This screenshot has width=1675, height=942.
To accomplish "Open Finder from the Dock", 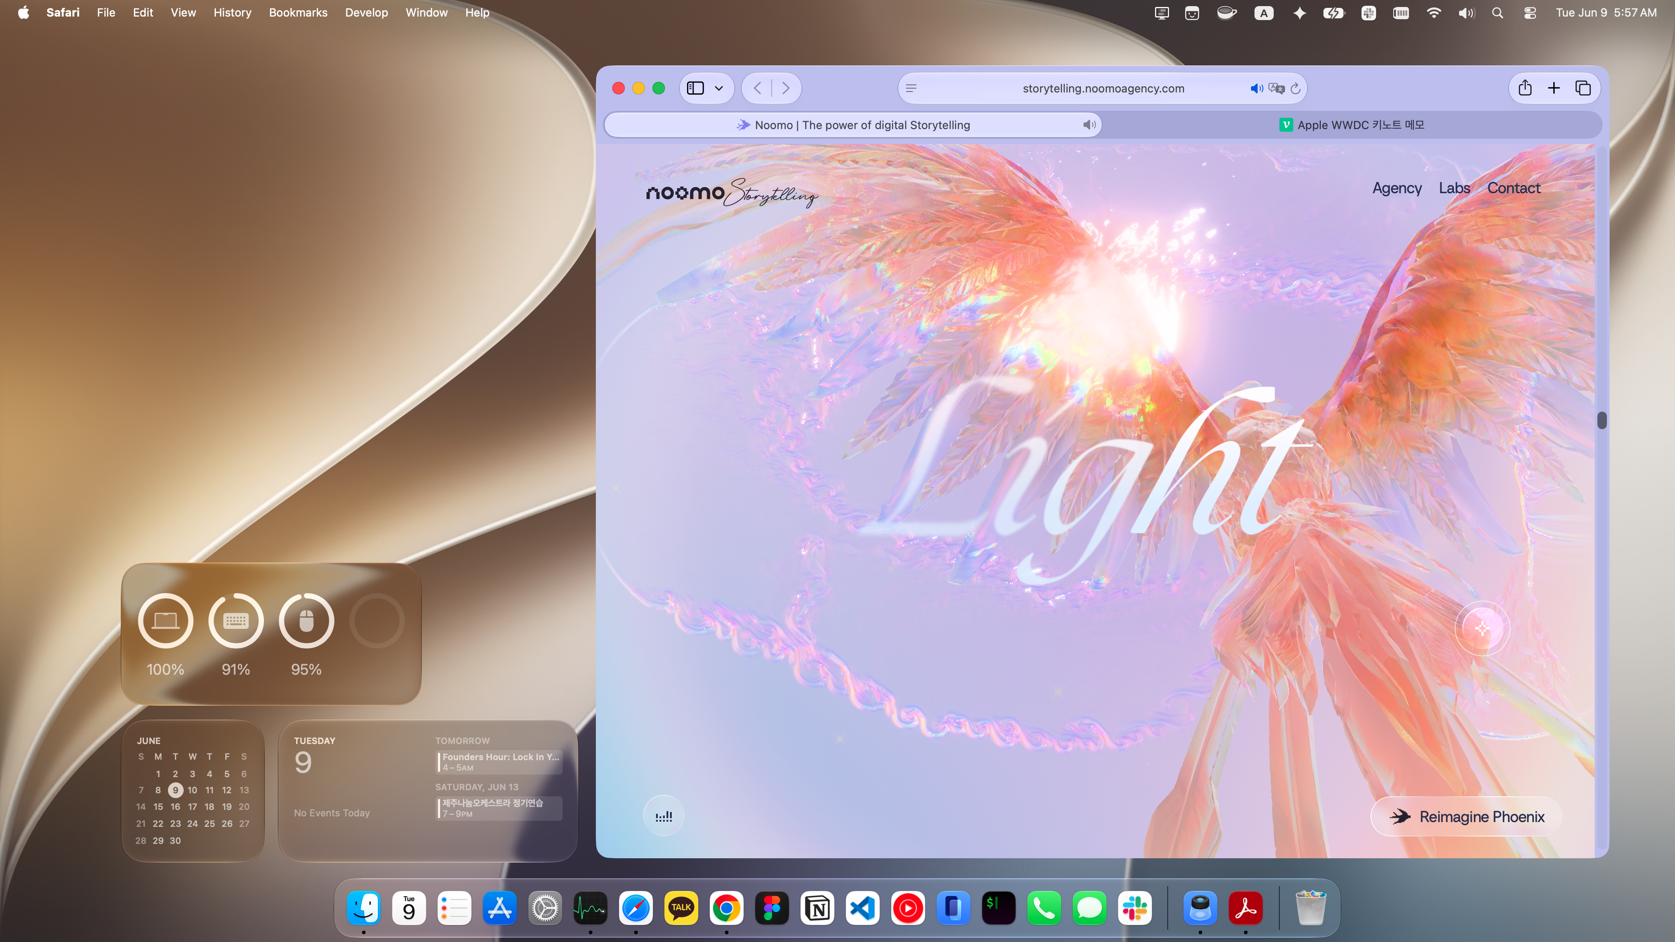I will (363, 908).
